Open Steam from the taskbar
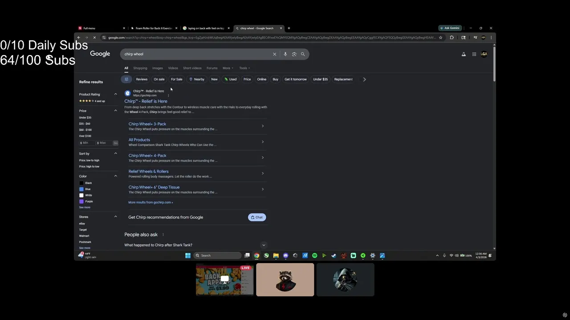Screen dimensions: 570x320 [x=334, y=256]
